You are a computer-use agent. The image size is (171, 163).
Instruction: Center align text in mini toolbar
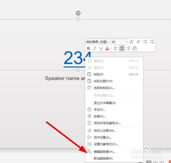[122, 48]
